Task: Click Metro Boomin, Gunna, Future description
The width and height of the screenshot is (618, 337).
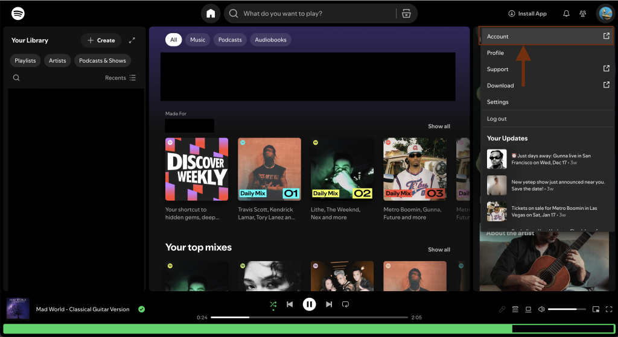Action: (x=412, y=213)
